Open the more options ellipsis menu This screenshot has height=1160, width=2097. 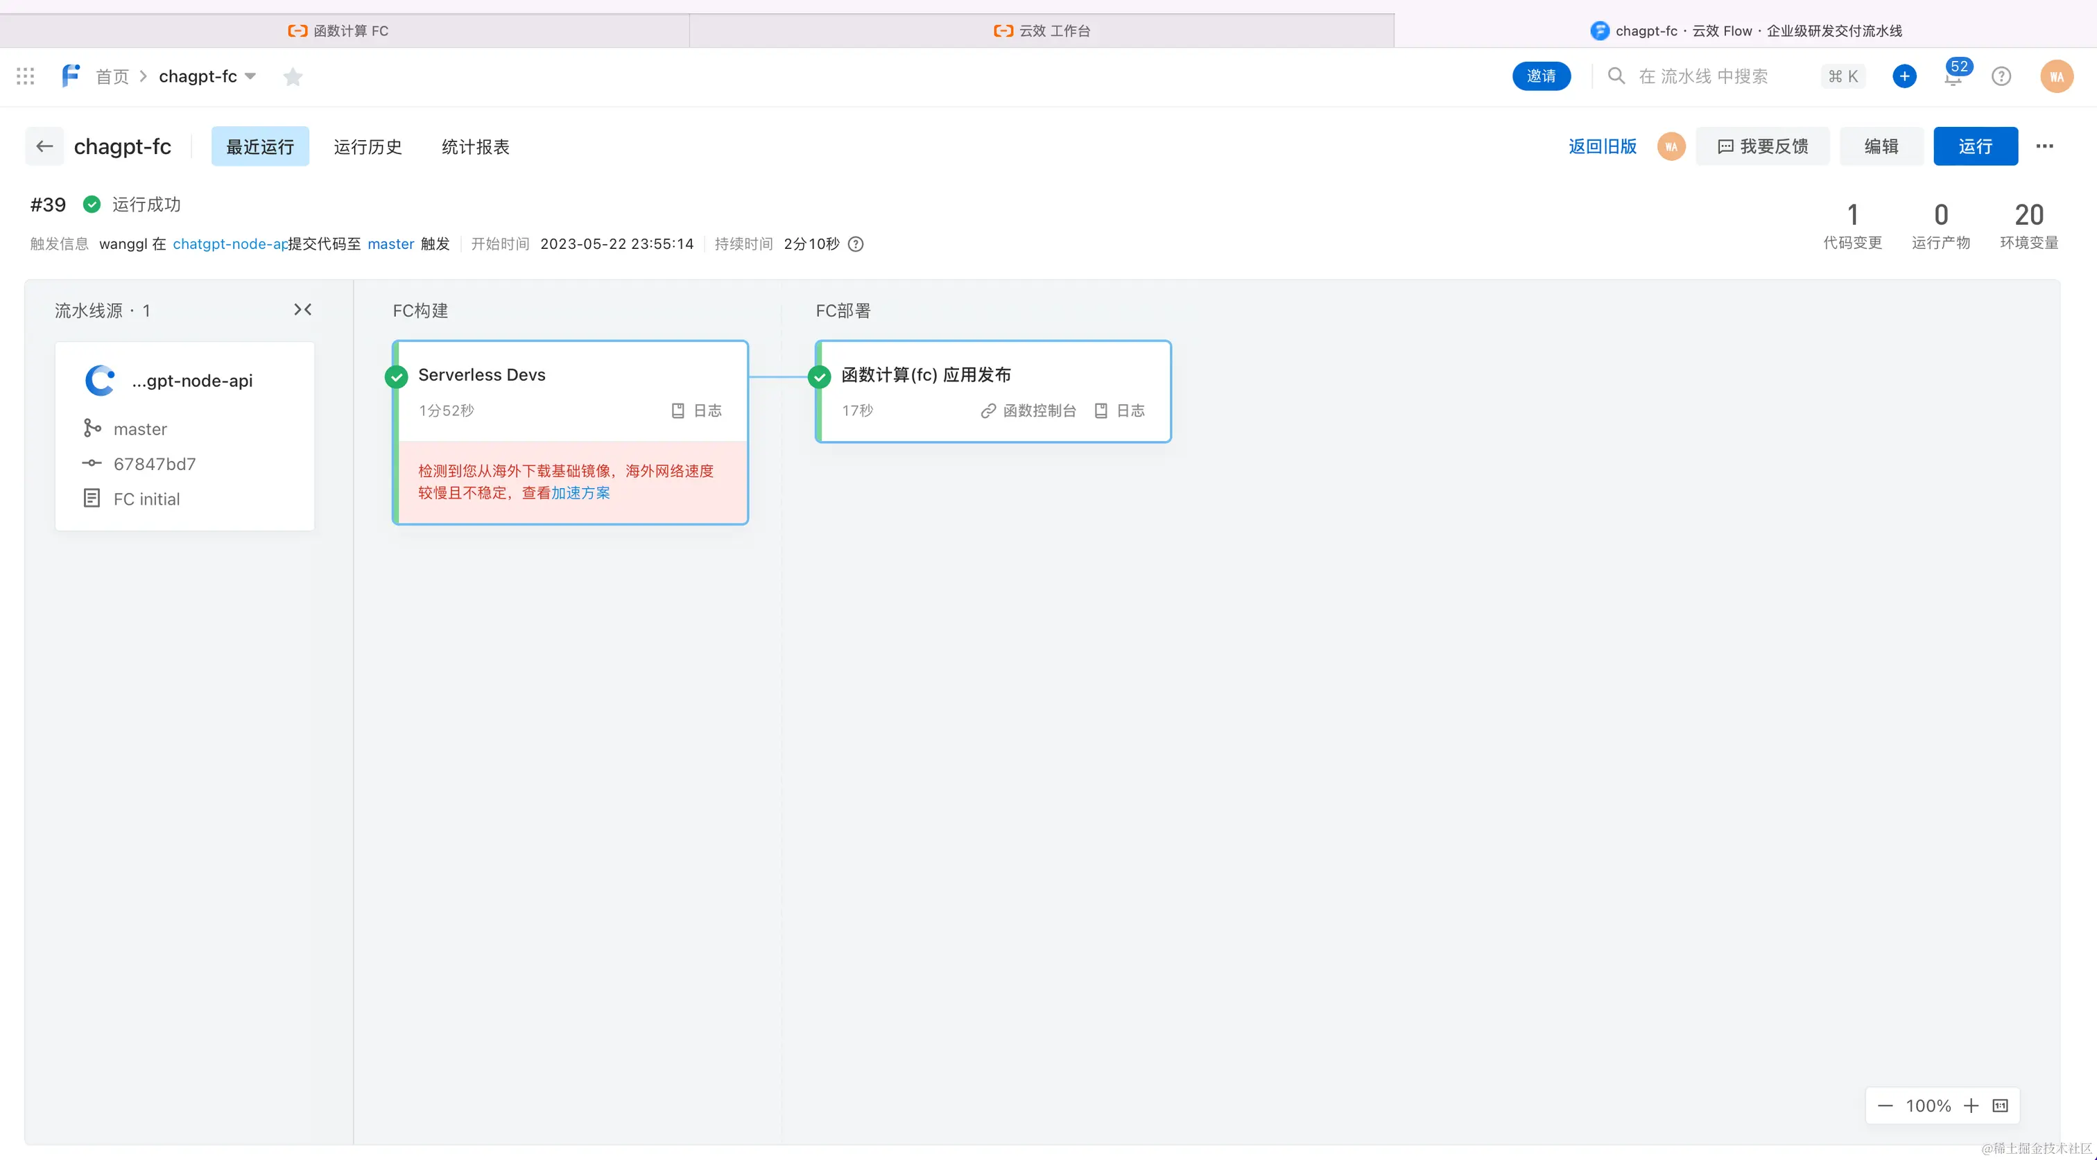(2044, 146)
